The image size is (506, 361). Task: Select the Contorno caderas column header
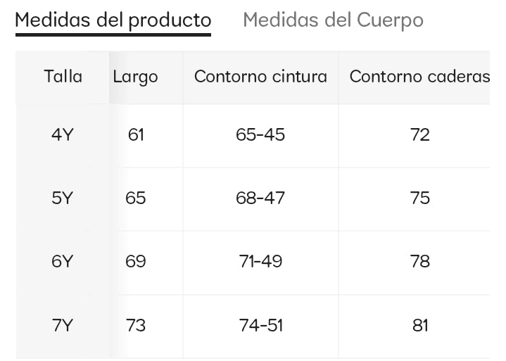point(419,77)
